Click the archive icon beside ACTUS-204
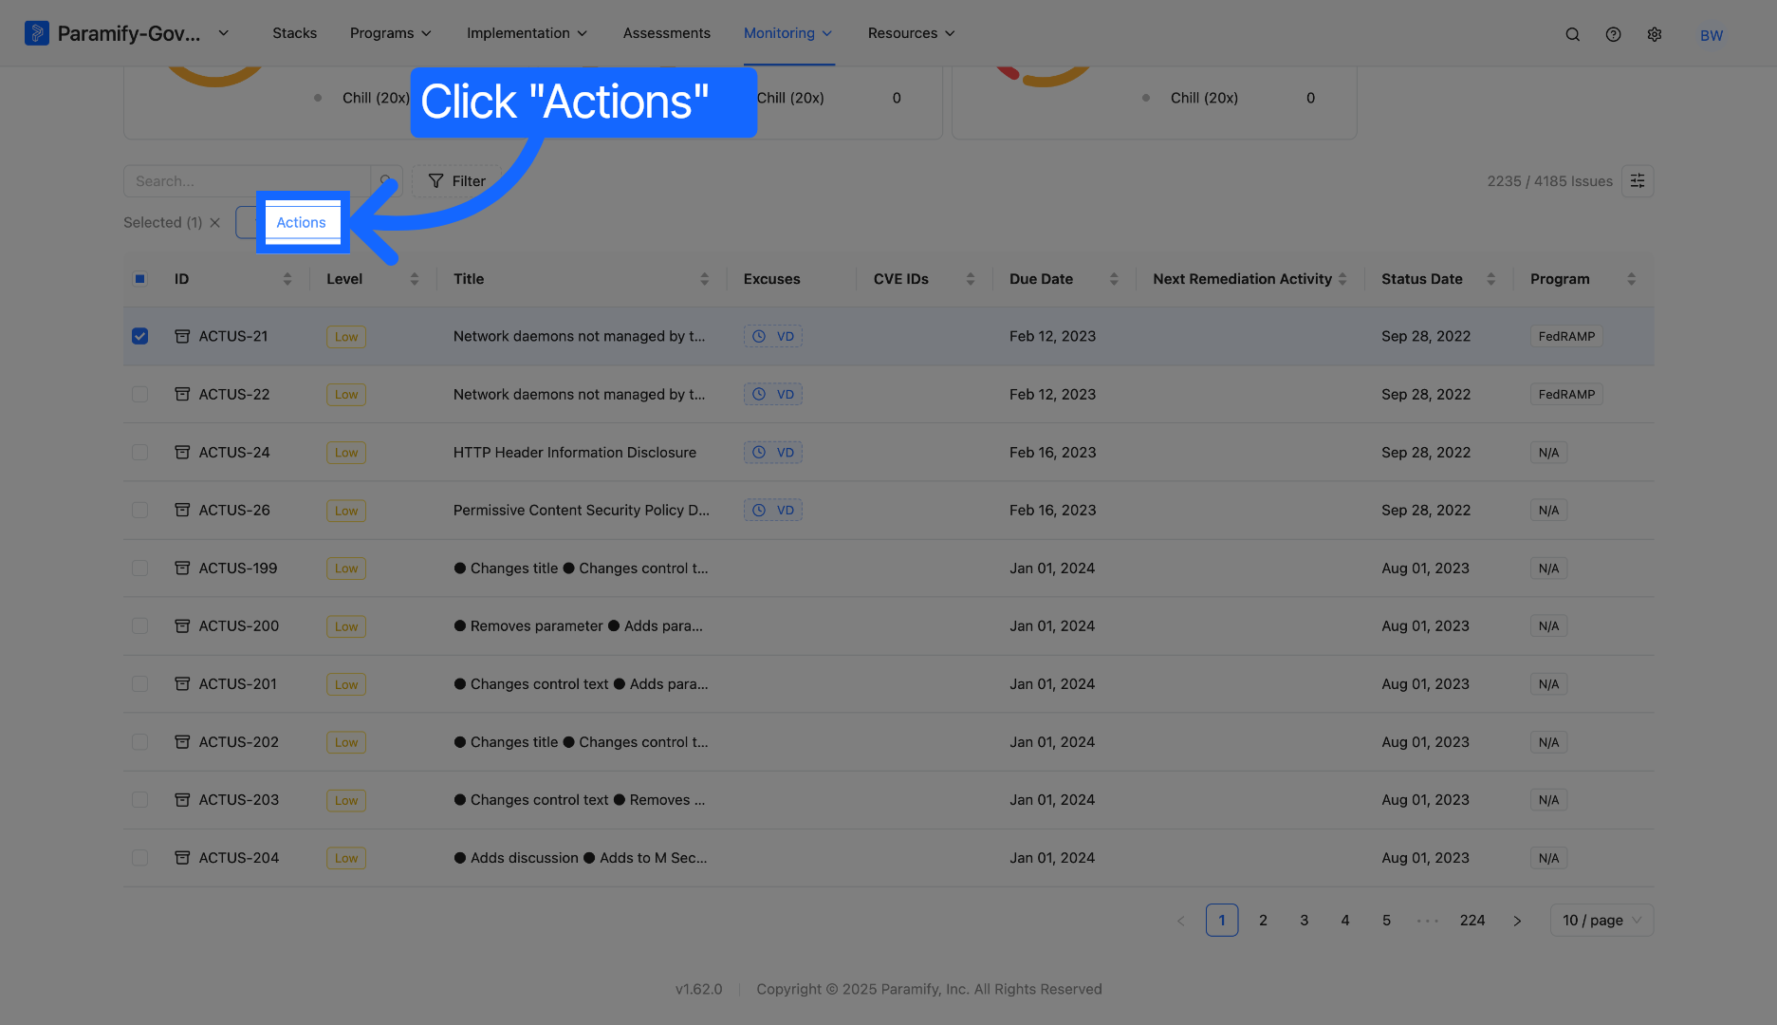Screen dimensions: 1777x1025 tap(182, 857)
